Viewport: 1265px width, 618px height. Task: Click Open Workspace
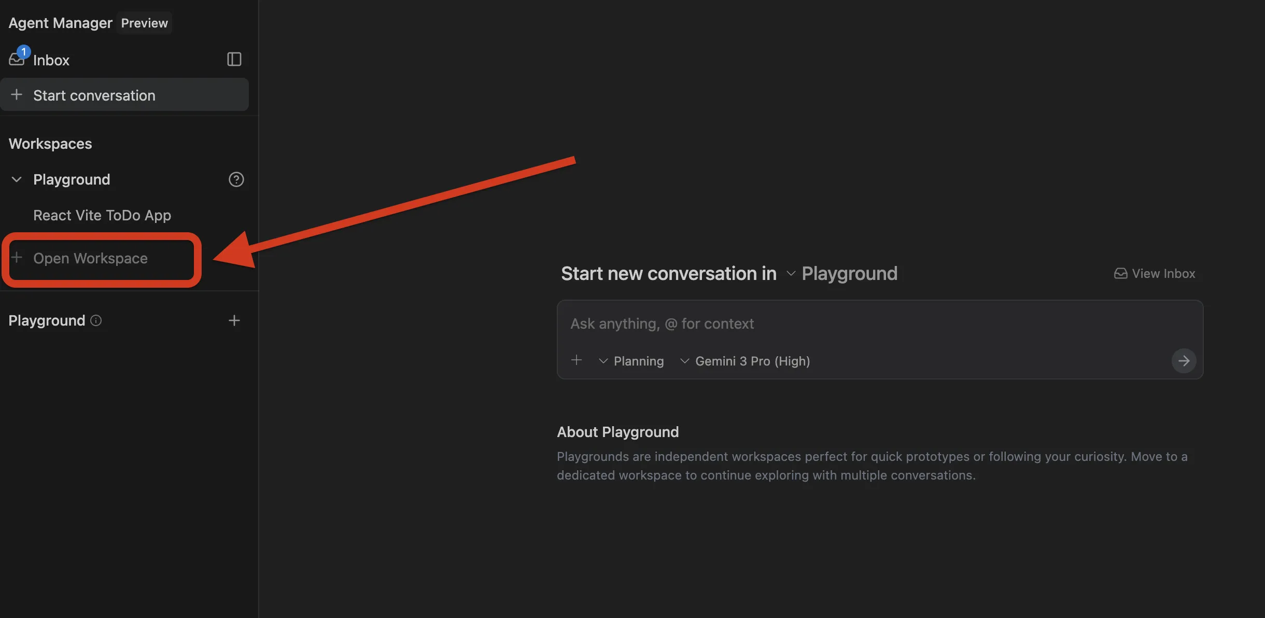90,258
